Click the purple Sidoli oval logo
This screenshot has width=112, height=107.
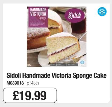[74, 16]
